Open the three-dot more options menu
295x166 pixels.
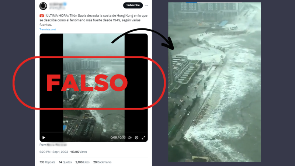pyautogui.click(x=146, y=5)
